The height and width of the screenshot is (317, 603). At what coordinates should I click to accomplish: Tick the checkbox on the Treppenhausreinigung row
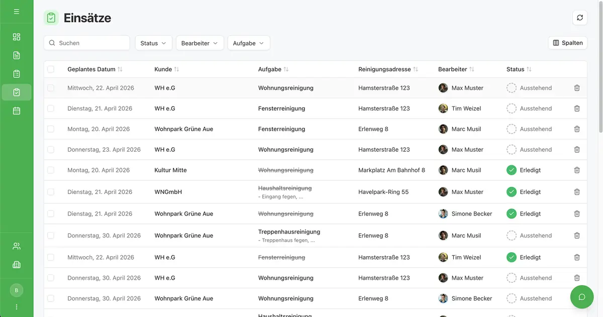51,235
